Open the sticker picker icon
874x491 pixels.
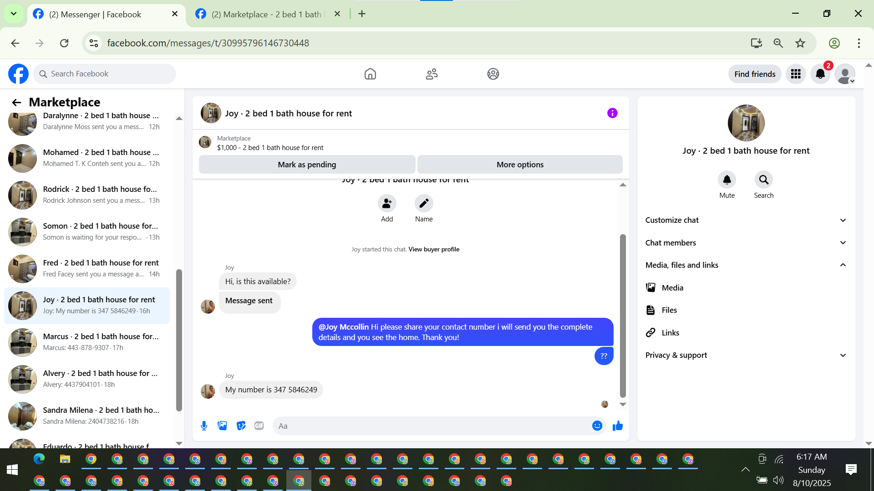pos(241,426)
